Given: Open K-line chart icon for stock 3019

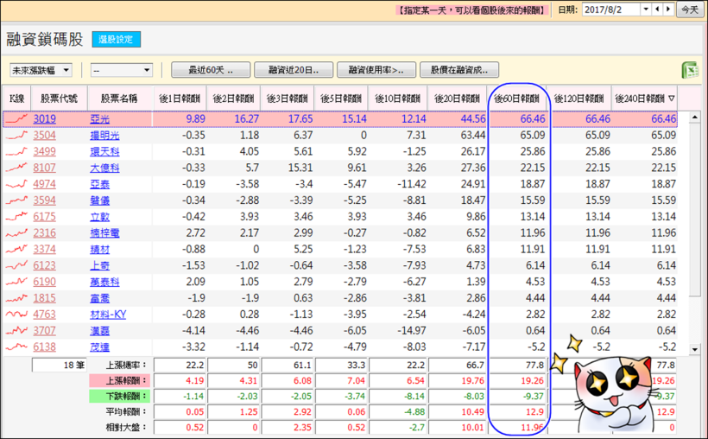Looking at the screenshot, I should 16,118.
